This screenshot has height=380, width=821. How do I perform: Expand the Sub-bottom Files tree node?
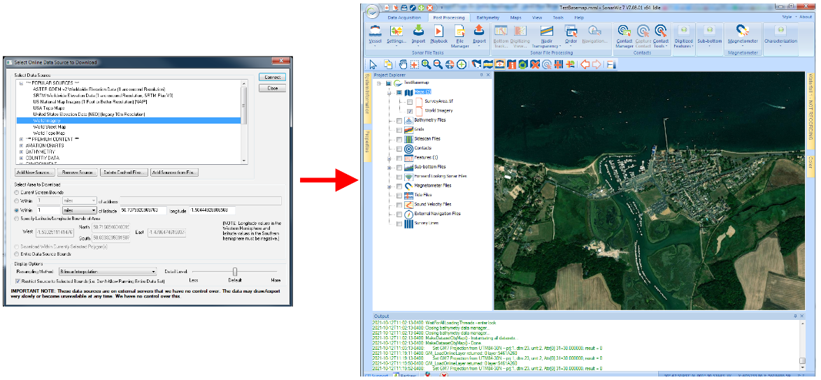(389, 168)
